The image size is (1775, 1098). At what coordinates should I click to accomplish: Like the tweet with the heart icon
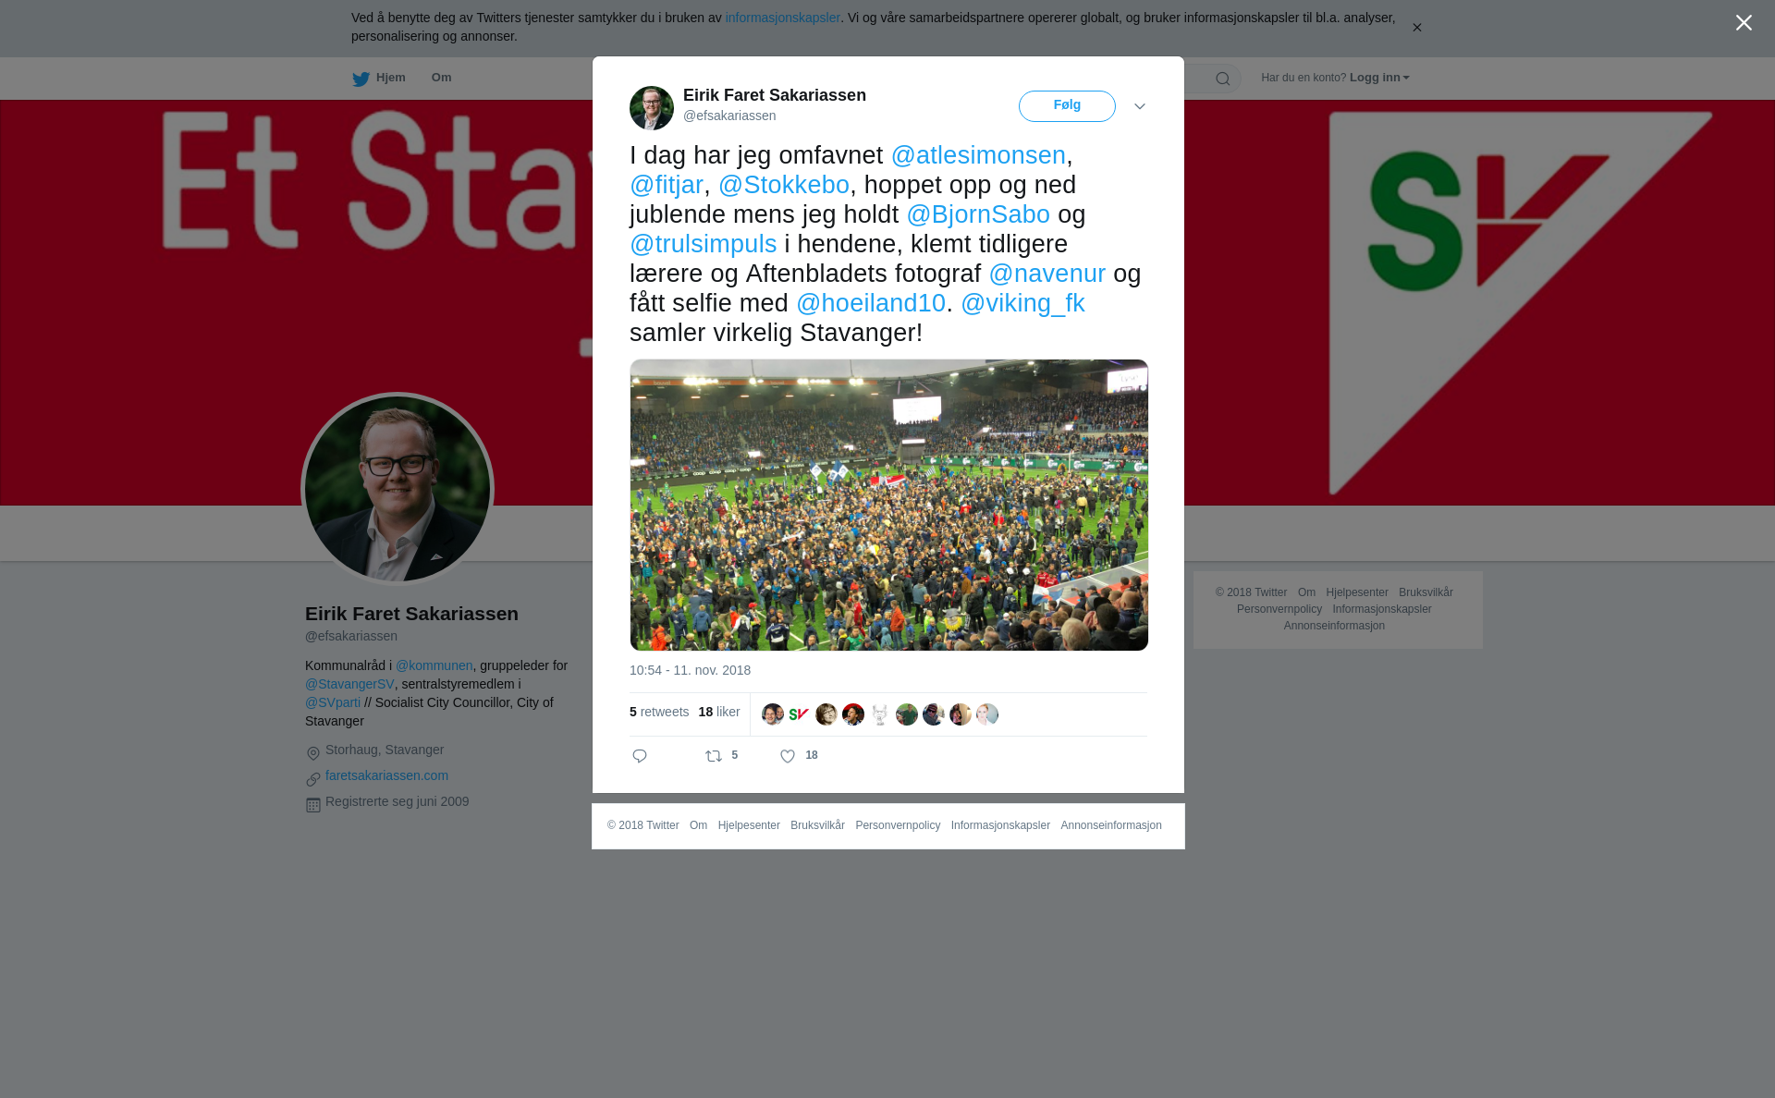788,756
